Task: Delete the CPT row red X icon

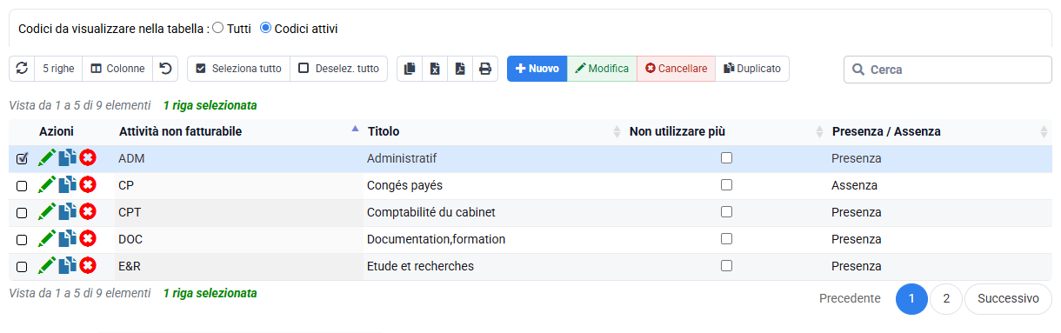Action: 88,211
